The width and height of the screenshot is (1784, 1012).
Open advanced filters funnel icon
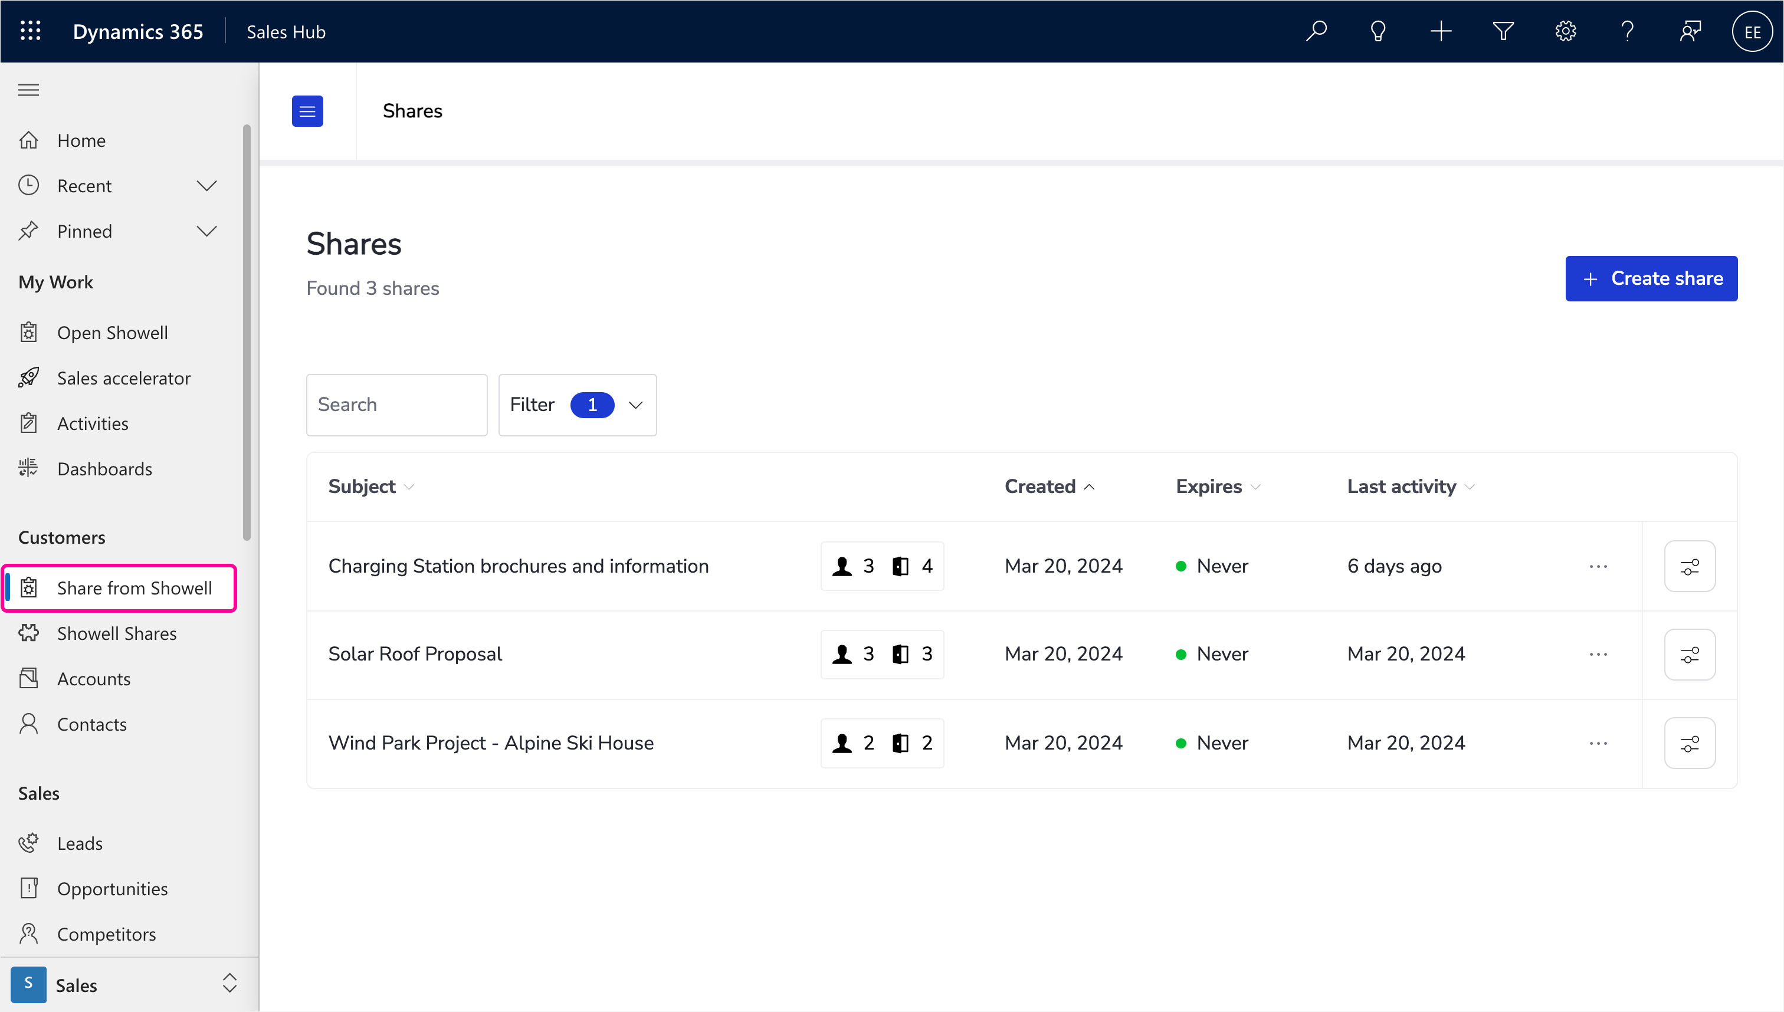tap(1503, 31)
